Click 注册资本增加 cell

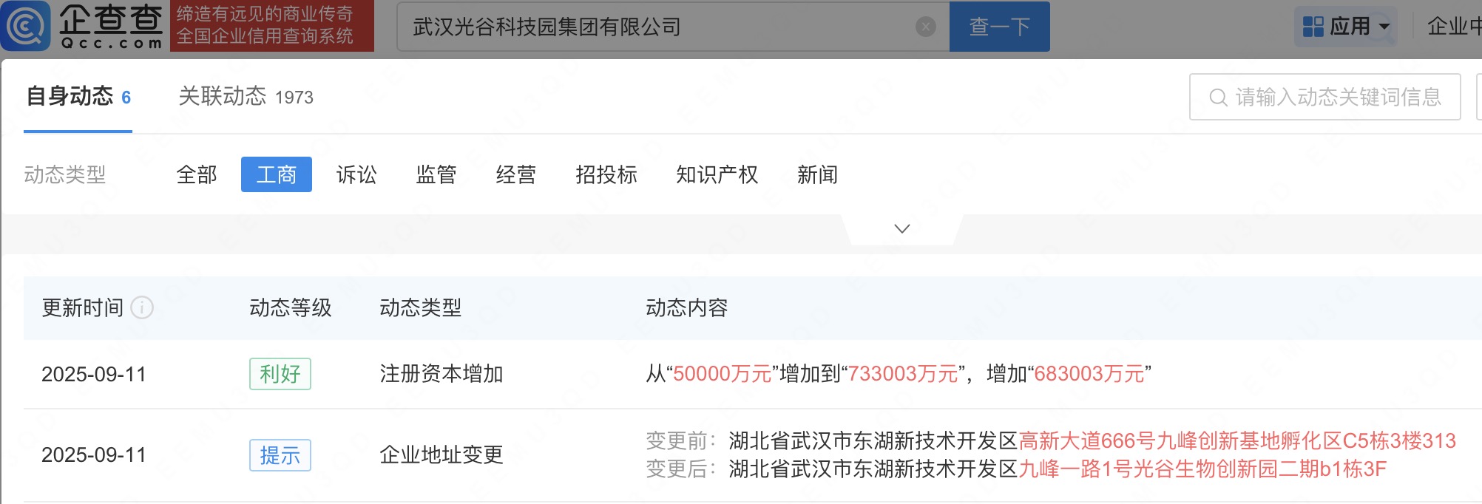click(x=441, y=374)
